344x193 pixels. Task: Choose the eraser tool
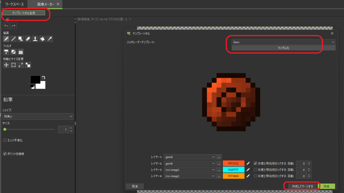tap(28, 39)
